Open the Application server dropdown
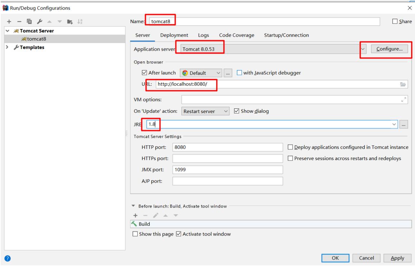The height and width of the screenshot is (266, 415). 363,49
